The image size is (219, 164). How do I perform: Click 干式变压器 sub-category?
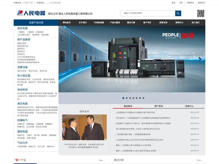[37, 79]
